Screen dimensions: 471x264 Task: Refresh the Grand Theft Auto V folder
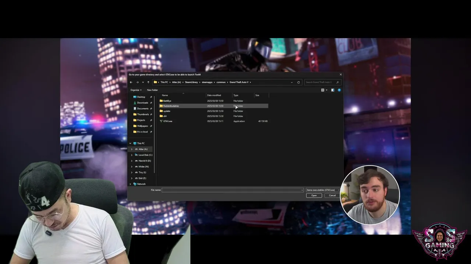298,82
